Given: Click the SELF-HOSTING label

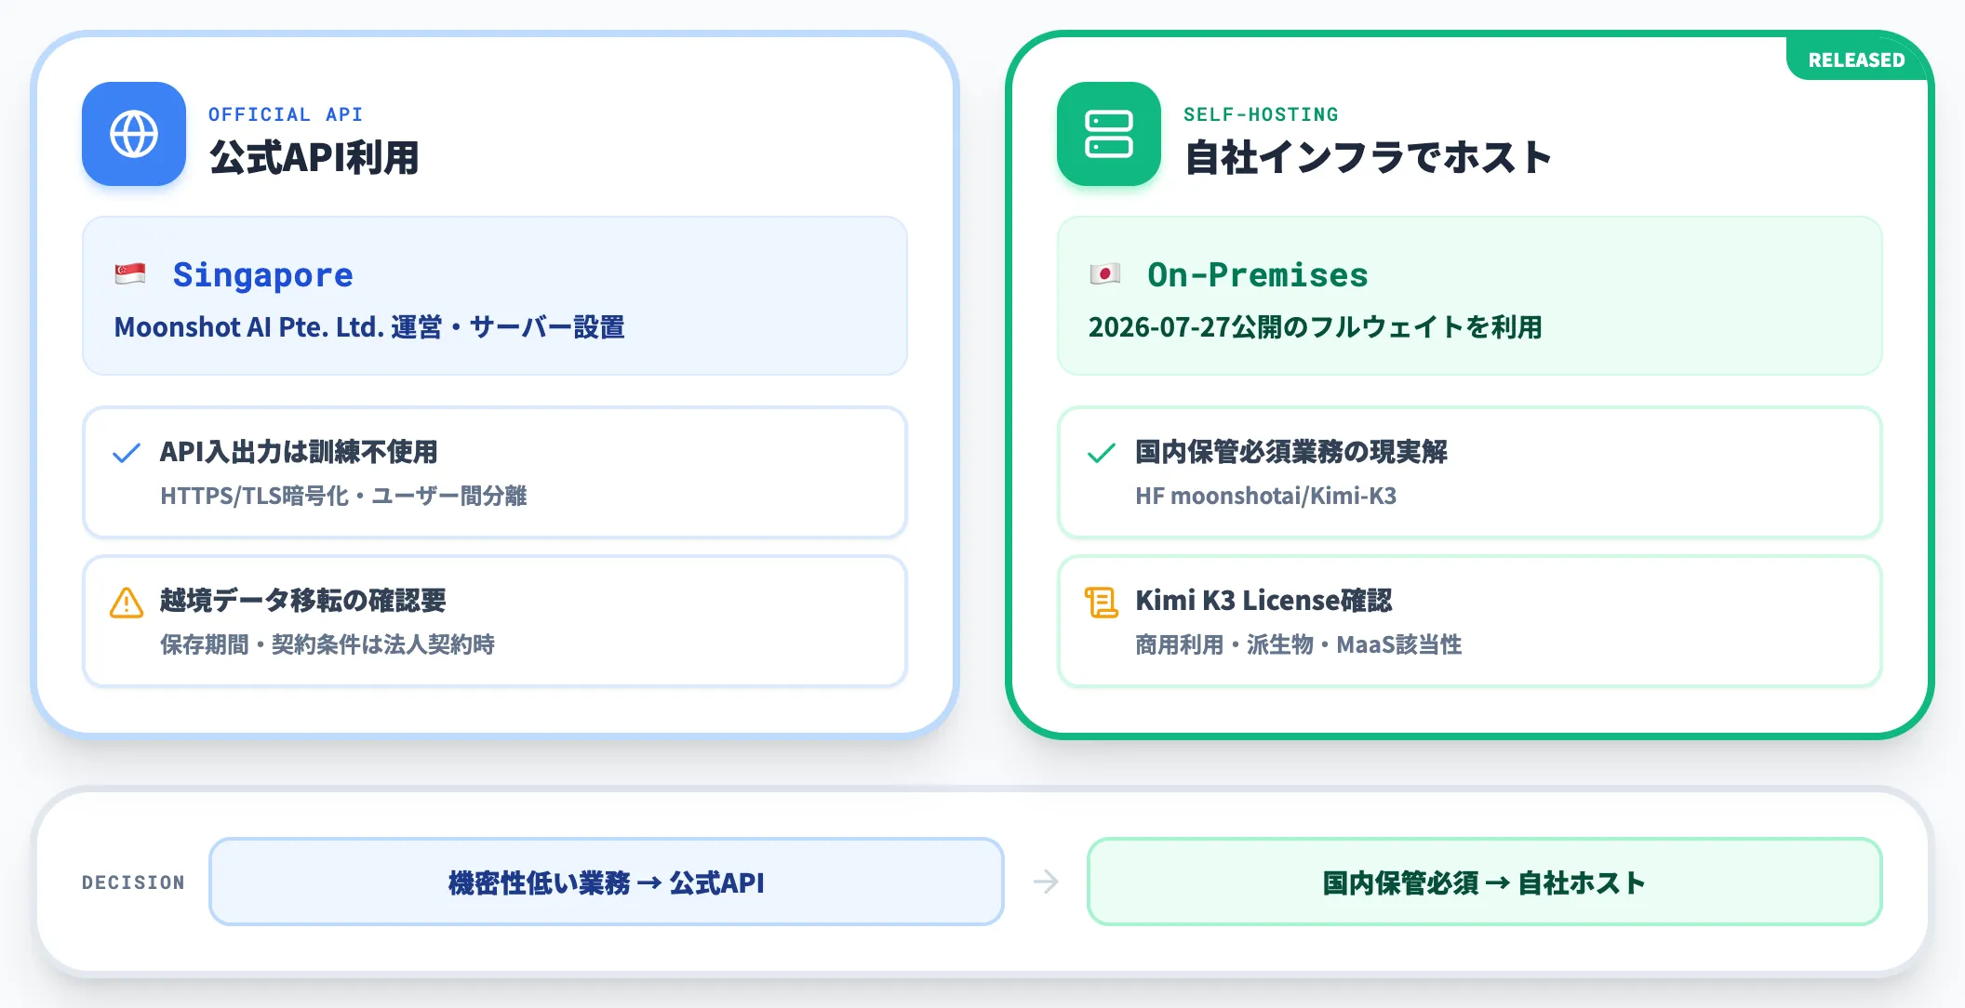Looking at the screenshot, I should (x=1261, y=114).
